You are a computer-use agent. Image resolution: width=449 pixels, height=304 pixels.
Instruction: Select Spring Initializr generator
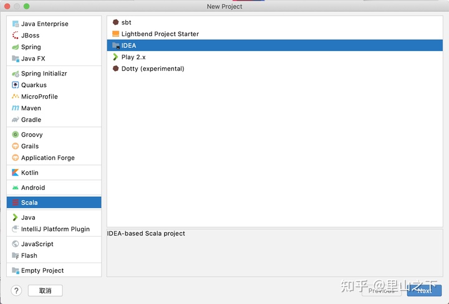pyautogui.click(x=54, y=74)
